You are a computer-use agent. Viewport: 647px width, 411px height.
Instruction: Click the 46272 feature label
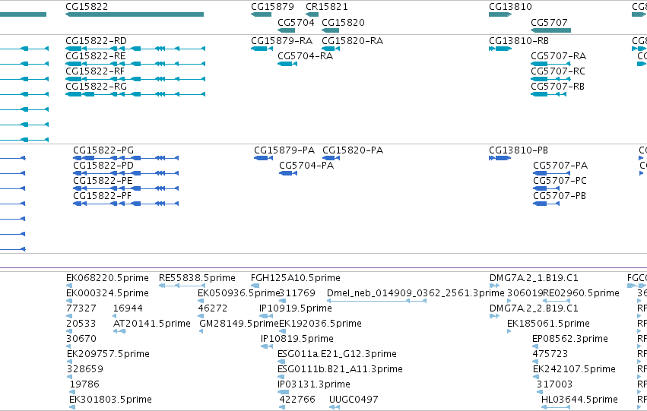click(x=213, y=308)
